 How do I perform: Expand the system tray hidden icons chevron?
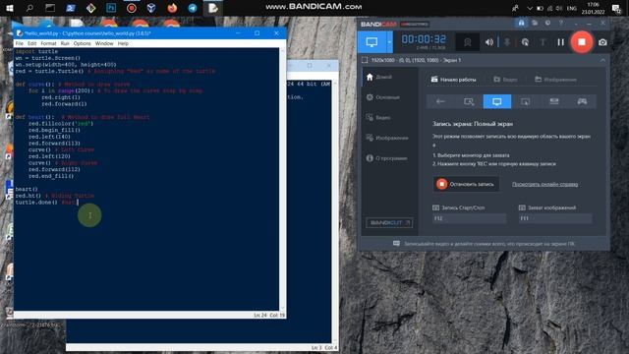tap(530, 8)
